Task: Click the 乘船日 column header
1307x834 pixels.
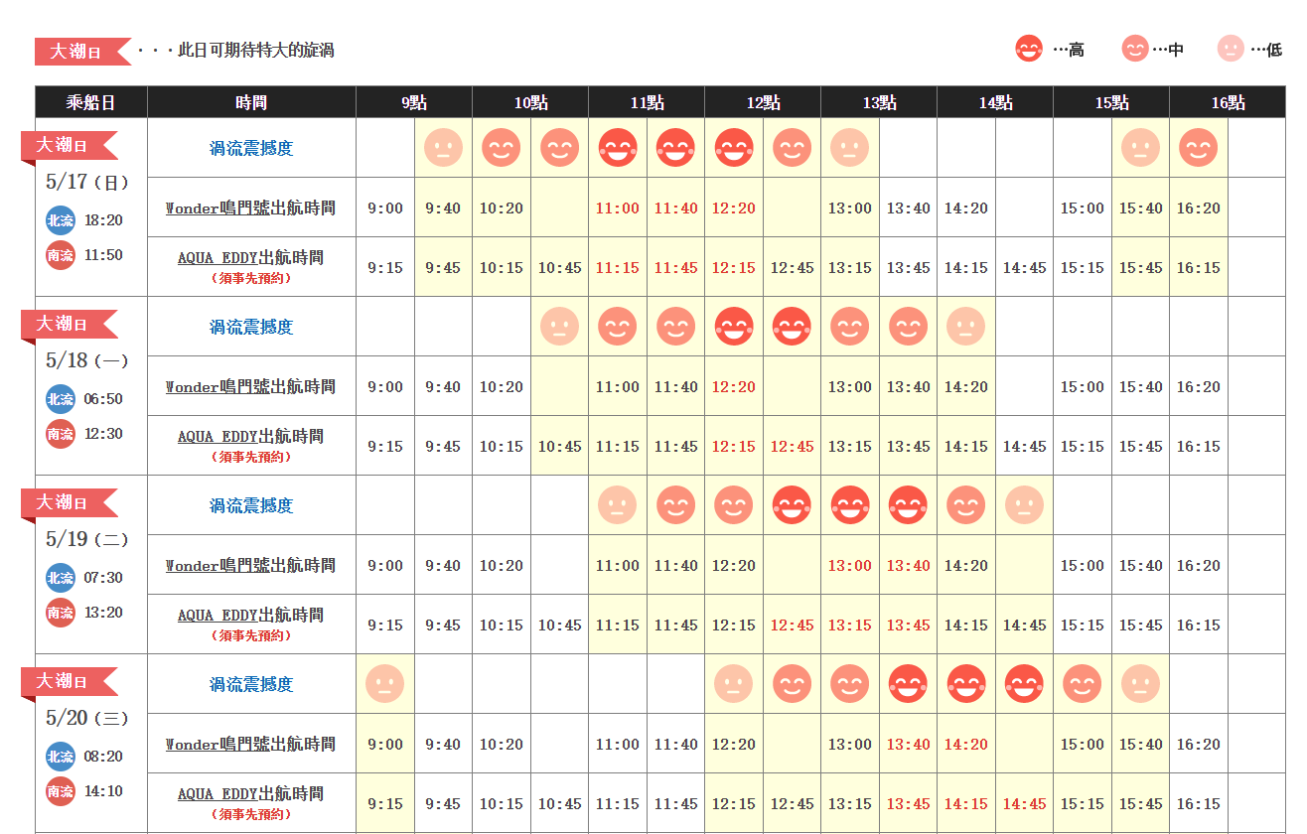Action: [x=91, y=102]
